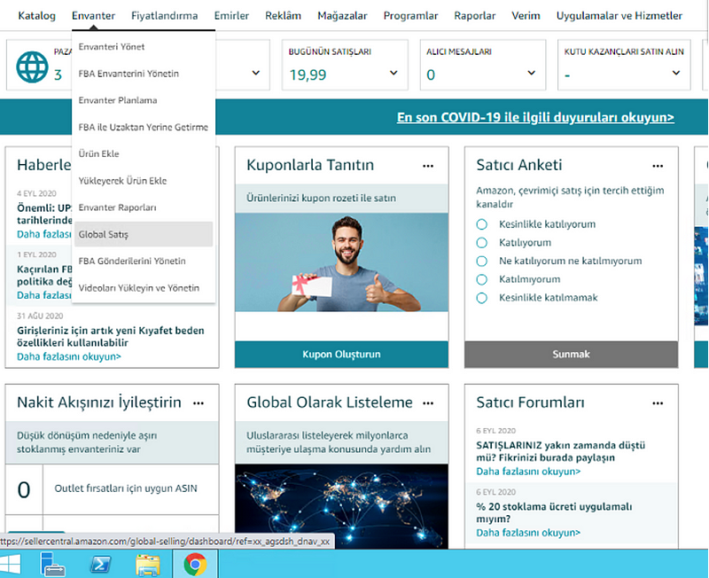The height and width of the screenshot is (578, 709).
Task: Read more on % 20 stoklama ücreti post
Action: point(528,533)
